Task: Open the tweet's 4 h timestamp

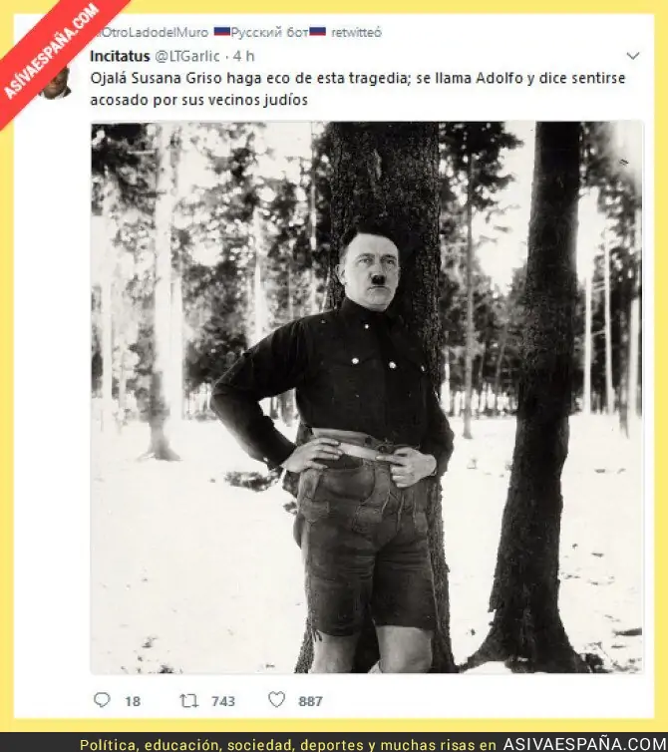Action: [243, 56]
